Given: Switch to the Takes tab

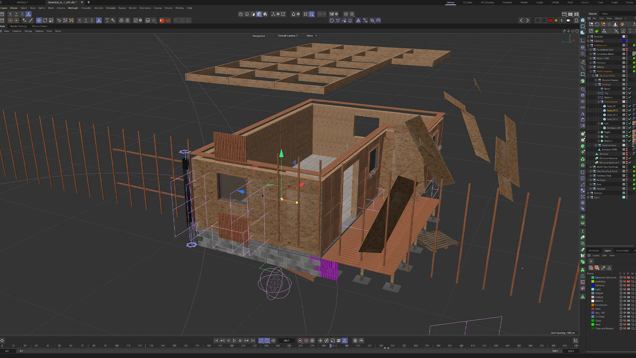Looking at the screenshot, I should (605, 14).
